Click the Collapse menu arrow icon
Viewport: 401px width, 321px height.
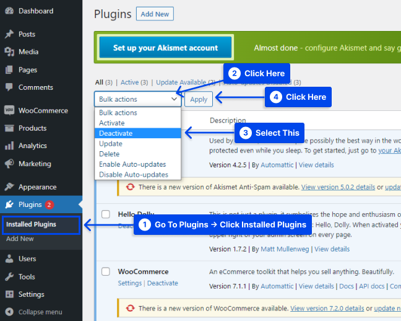point(9,312)
